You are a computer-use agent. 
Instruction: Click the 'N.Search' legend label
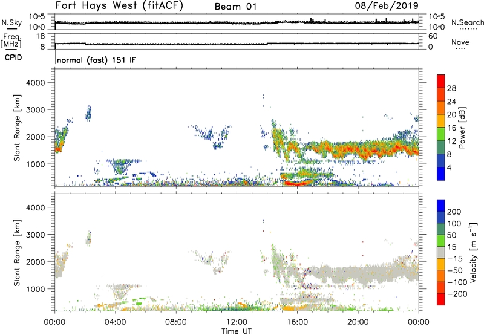pos(467,22)
